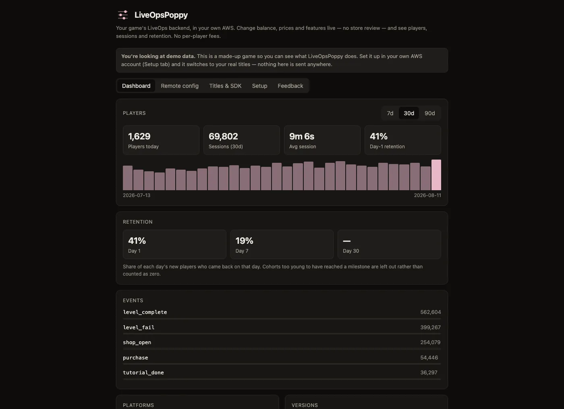The height and width of the screenshot is (409, 564).
Task: Click the highlighted last bar for 2026-08-11
Action: point(436,175)
